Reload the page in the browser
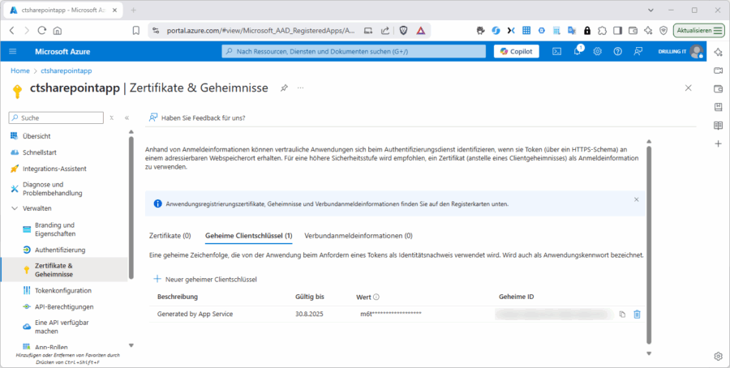Image resolution: width=730 pixels, height=368 pixels. point(42,31)
